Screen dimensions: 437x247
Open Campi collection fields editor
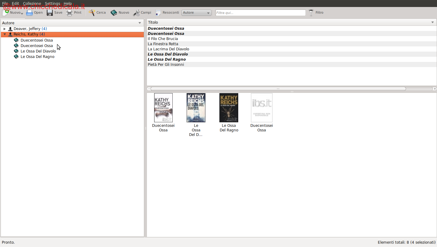pos(136,13)
